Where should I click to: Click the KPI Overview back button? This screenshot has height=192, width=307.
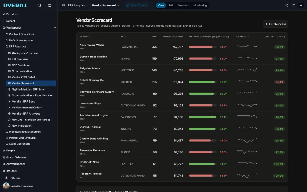click(x=276, y=24)
